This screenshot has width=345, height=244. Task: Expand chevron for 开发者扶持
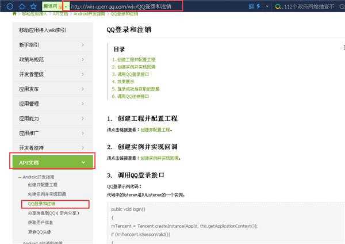(x=83, y=148)
